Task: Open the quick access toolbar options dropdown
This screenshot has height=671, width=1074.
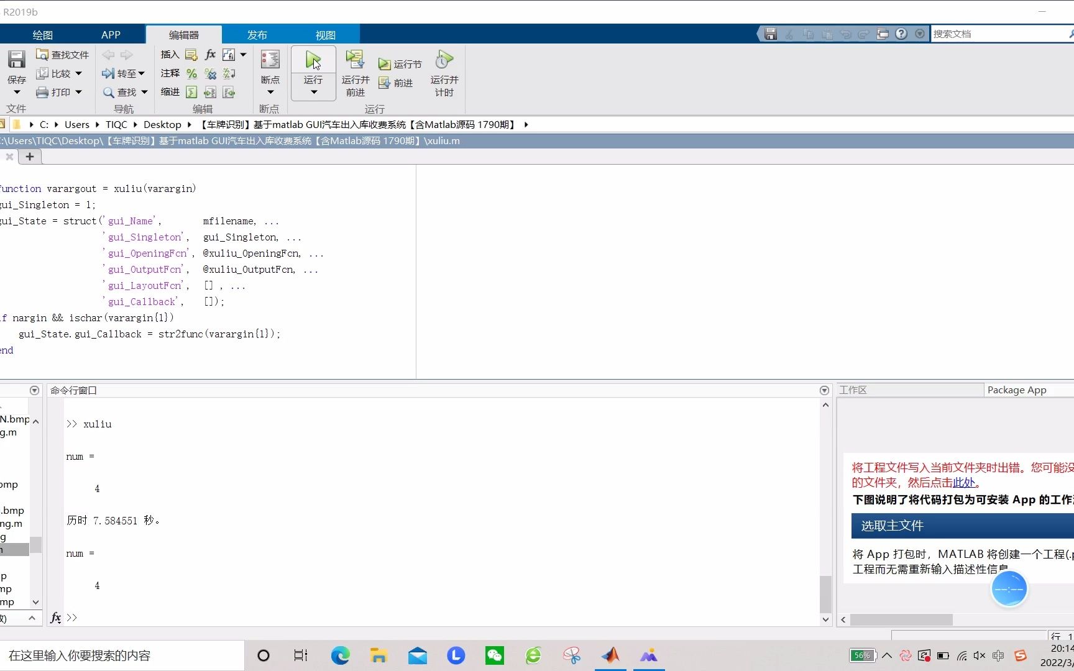Action: pos(920,34)
